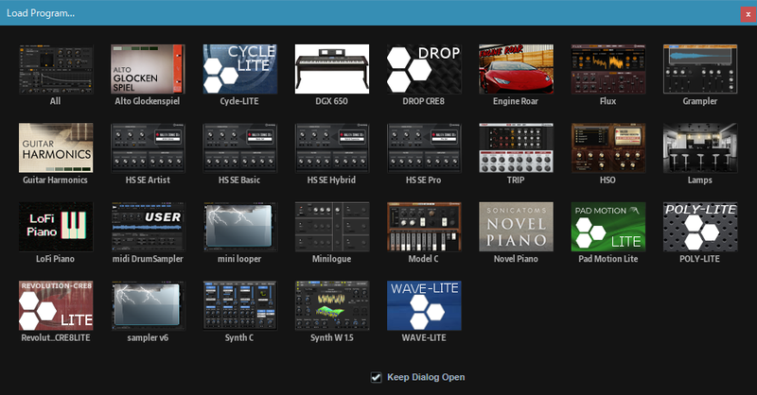Image resolution: width=757 pixels, height=395 pixels.
Task: Open the Cycle-LITE program icon
Action: click(240, 69)
